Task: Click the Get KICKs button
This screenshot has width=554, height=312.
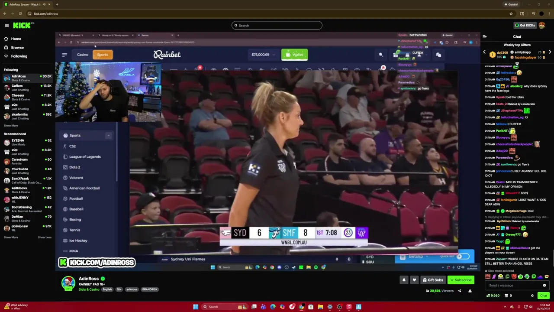Action: coord(525,25)
